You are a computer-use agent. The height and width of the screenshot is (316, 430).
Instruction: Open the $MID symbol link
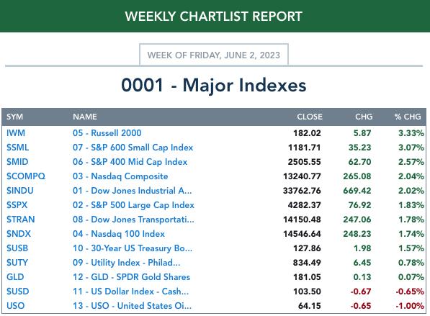coord(17,162)
